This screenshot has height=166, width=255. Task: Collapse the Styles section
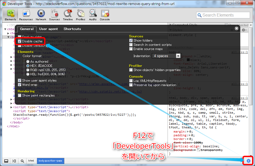click(170, 30)
